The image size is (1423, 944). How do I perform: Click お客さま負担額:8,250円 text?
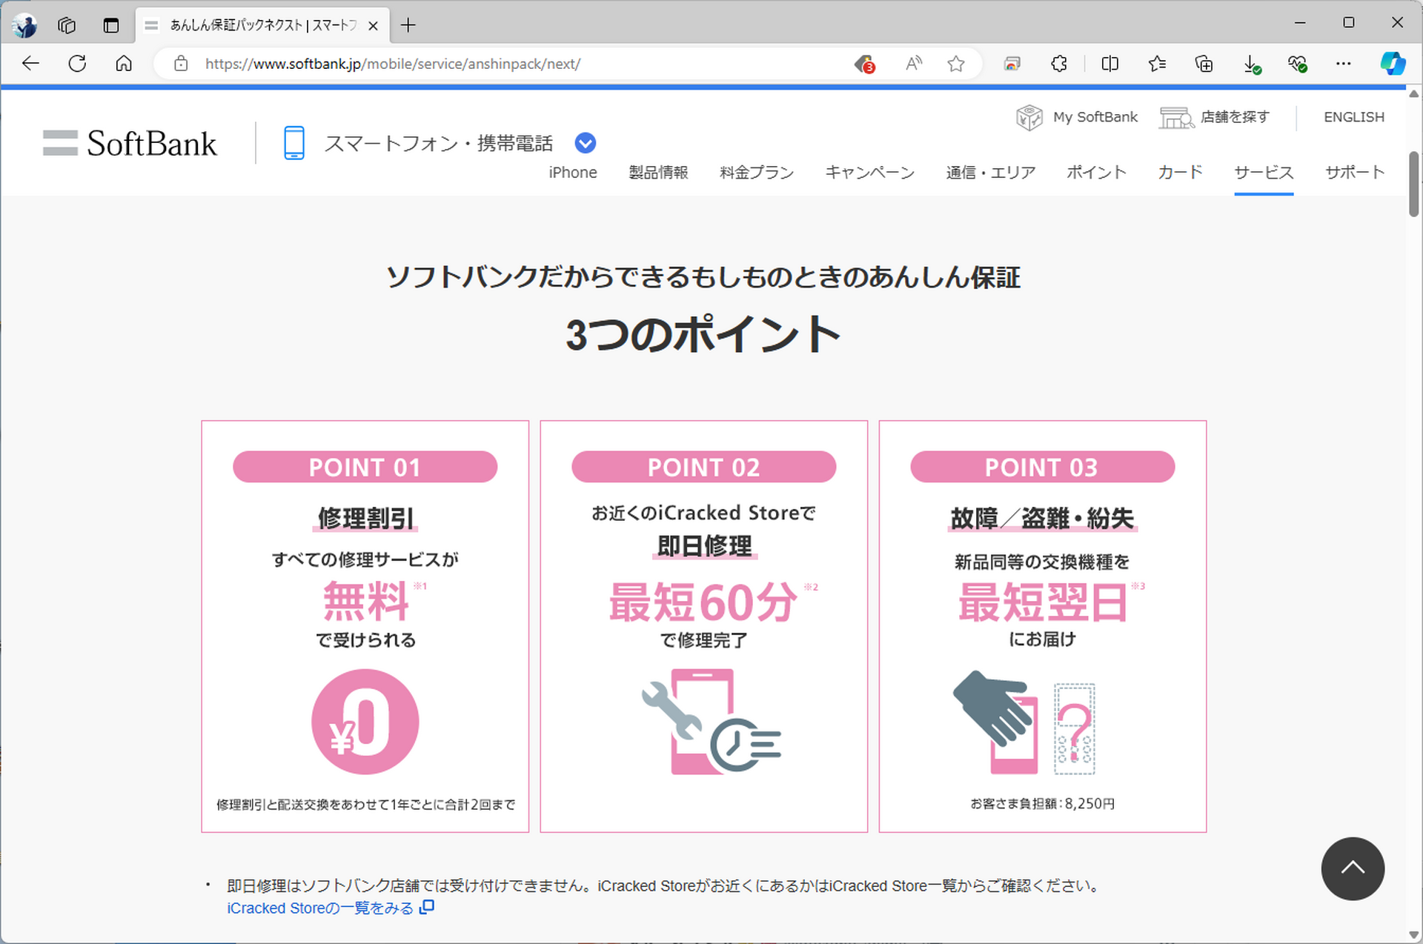coord(1042,803)
